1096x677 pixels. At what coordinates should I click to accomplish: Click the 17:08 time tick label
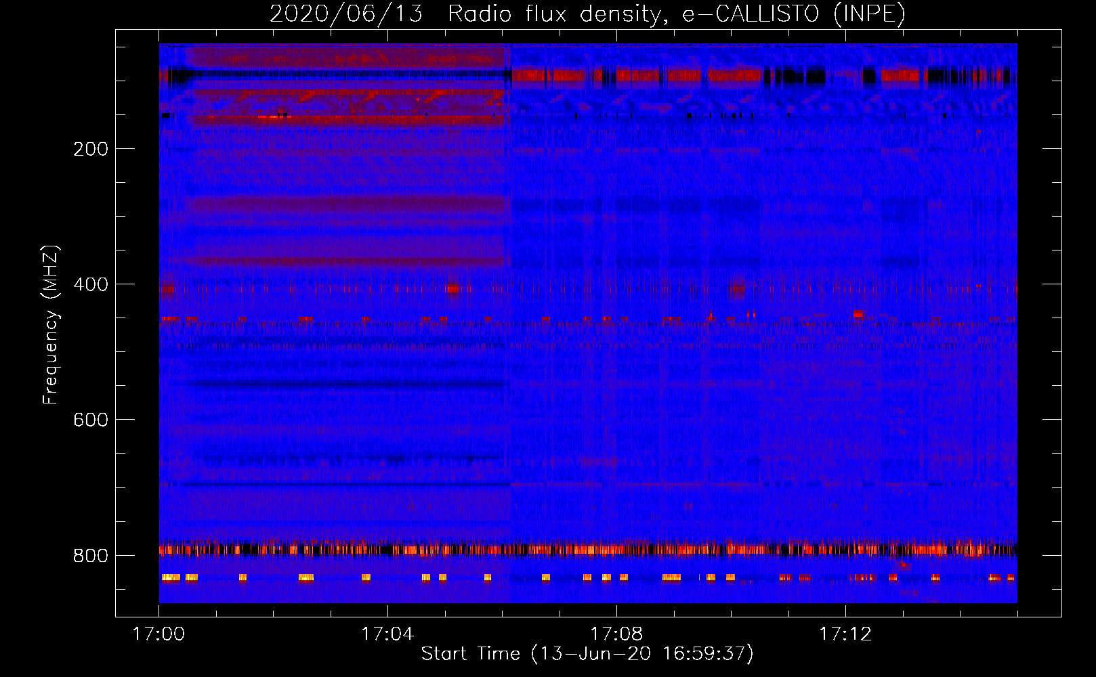tap(616, 634)
